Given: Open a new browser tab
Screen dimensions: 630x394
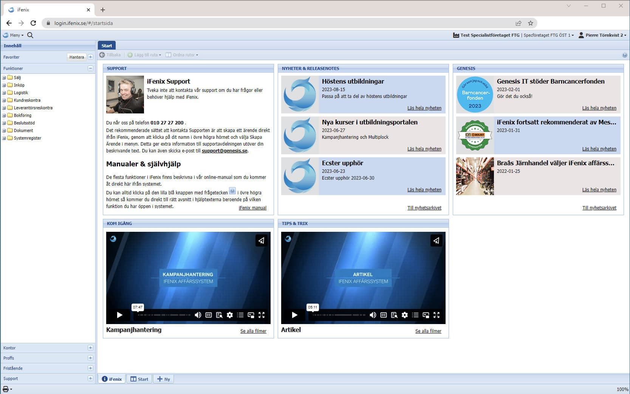Looking at the screenshot, I should pos(103,10).
